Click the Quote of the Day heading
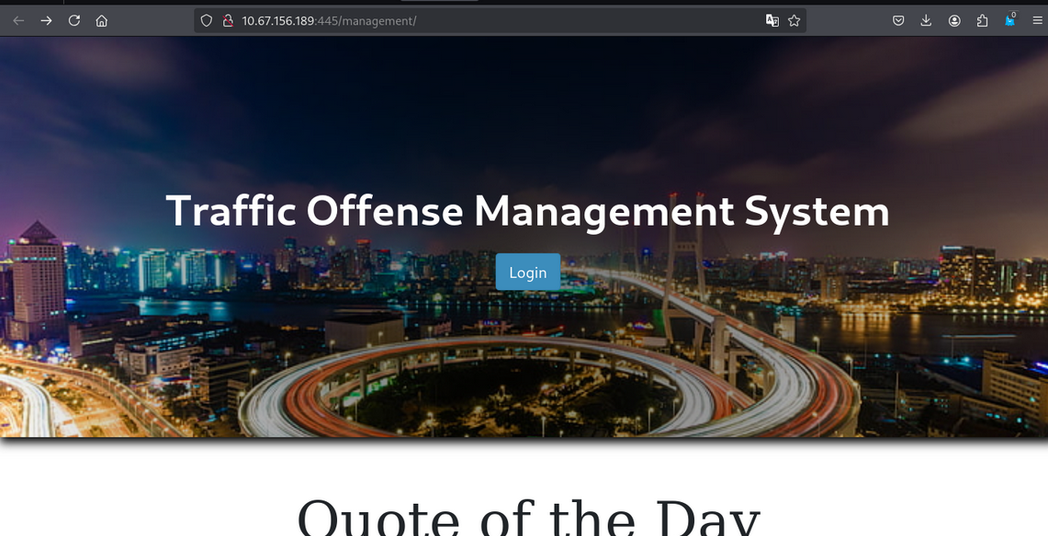This screenshot has height=536, width=1048. (x=527, y=516)
